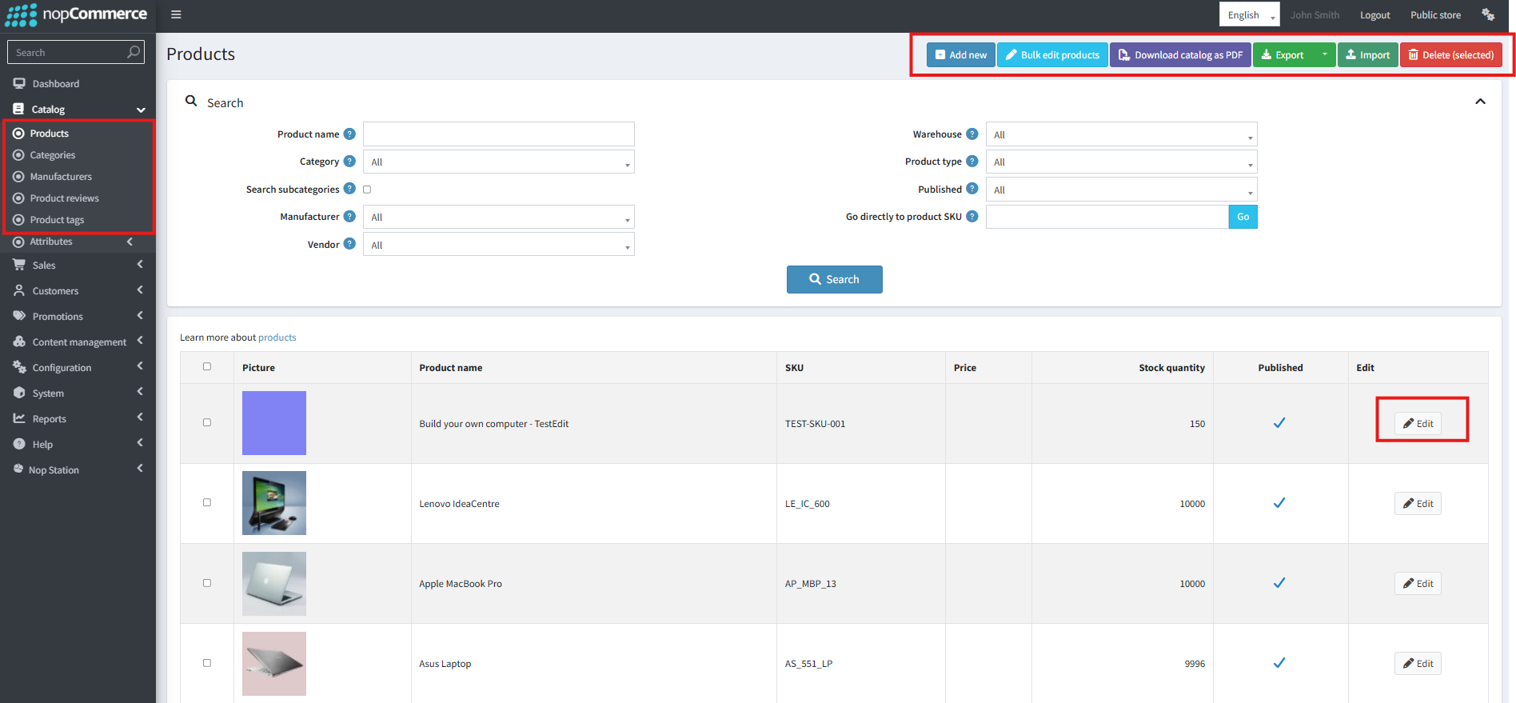Click help tooltip icon next to Manufacturer

(349, 217)
